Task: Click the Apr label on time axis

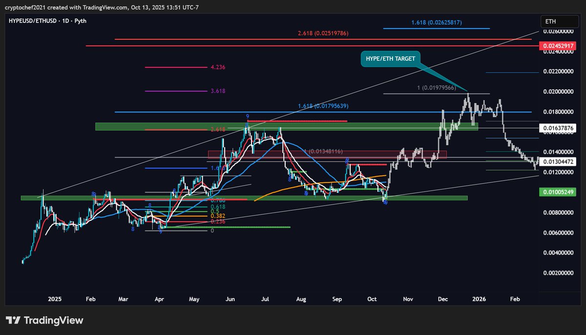Action: [159, 298]
